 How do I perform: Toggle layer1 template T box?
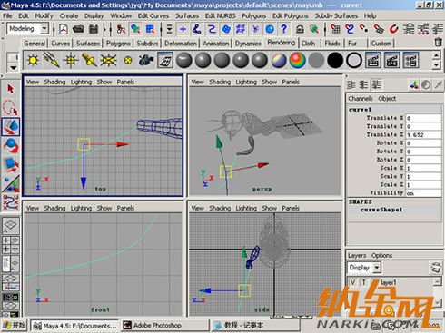[363, 282]
